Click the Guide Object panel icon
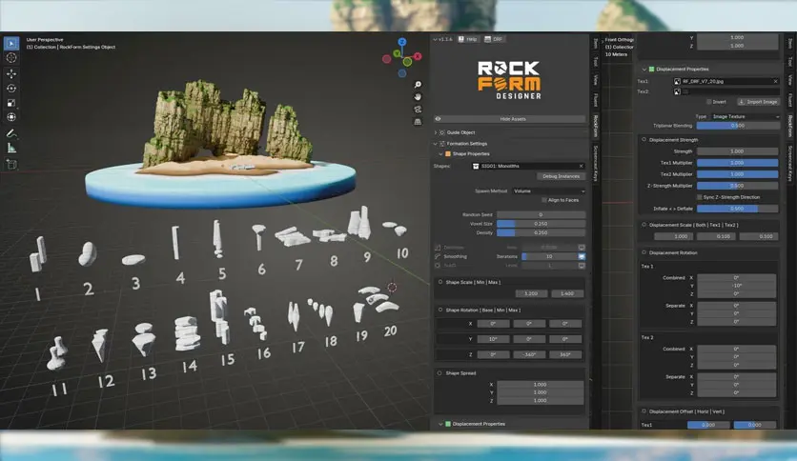This screenshot has width=797, height=461. pyautogui.click(x=442, y=132)
